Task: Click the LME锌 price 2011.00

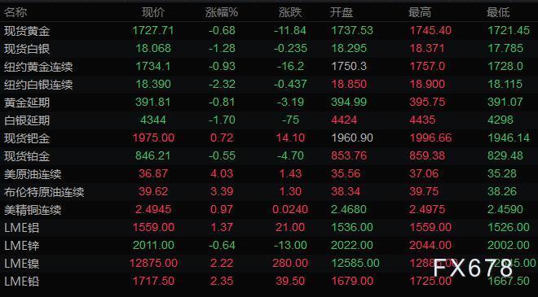Action: coord(153,245)
